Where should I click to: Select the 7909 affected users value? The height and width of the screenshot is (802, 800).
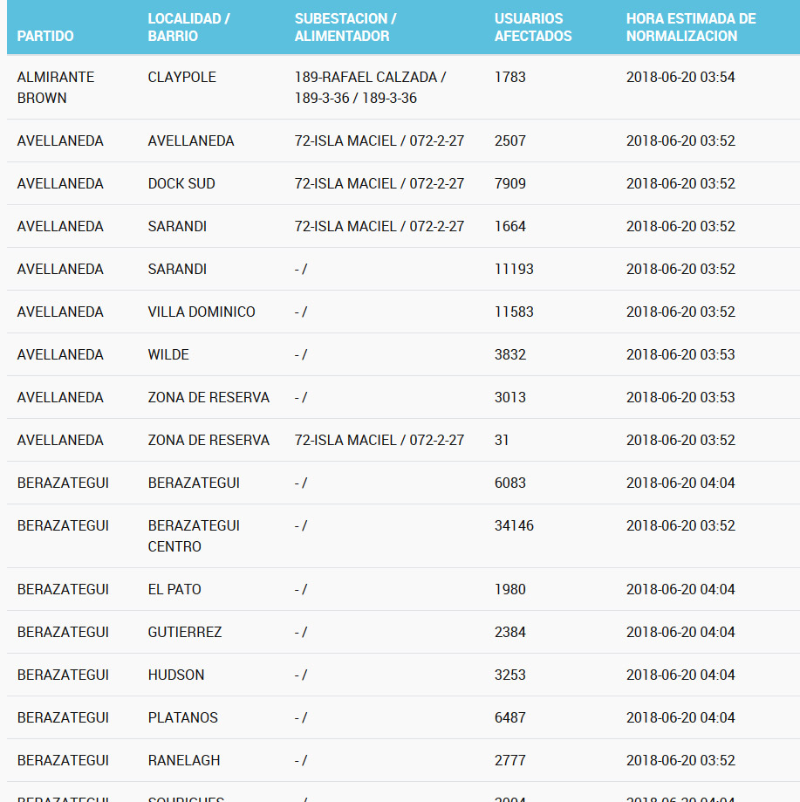[510, 183]
